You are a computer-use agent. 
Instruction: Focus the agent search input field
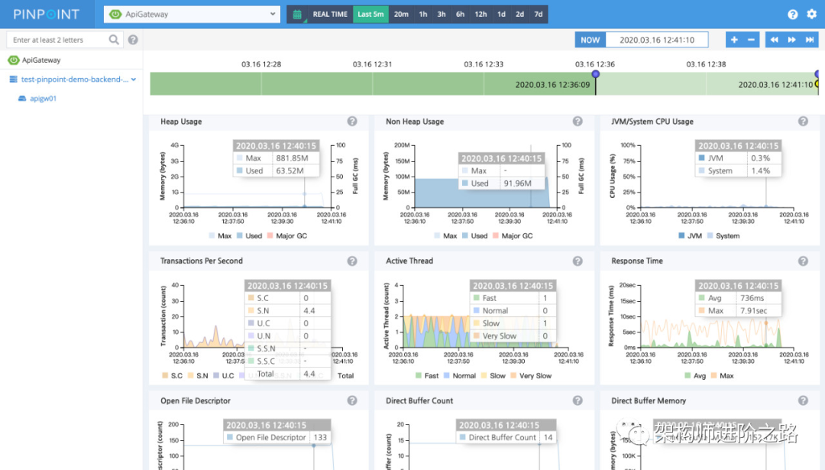(x=58, y=40)
